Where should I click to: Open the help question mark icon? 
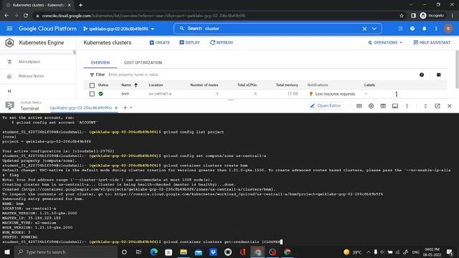(412, 29)
